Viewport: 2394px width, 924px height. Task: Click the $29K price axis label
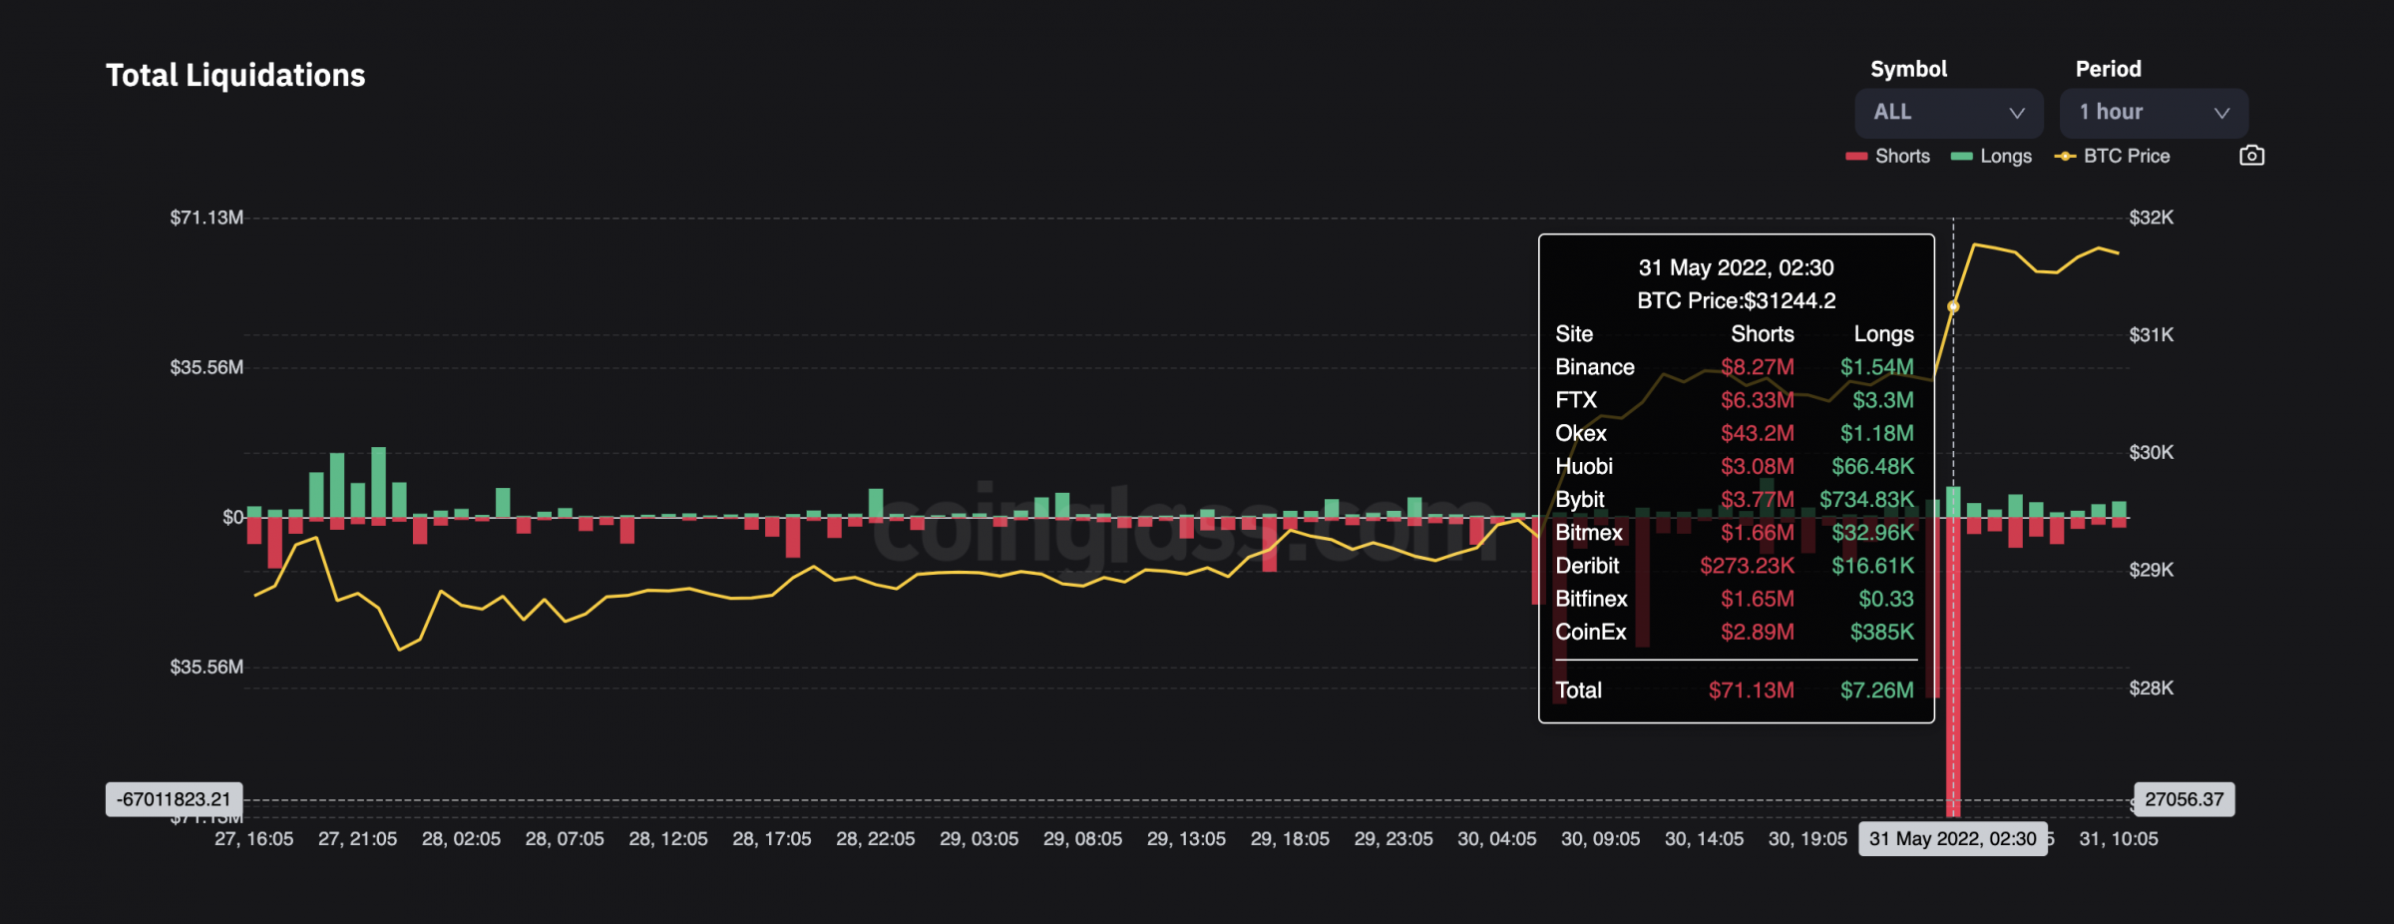point(2151,570)
